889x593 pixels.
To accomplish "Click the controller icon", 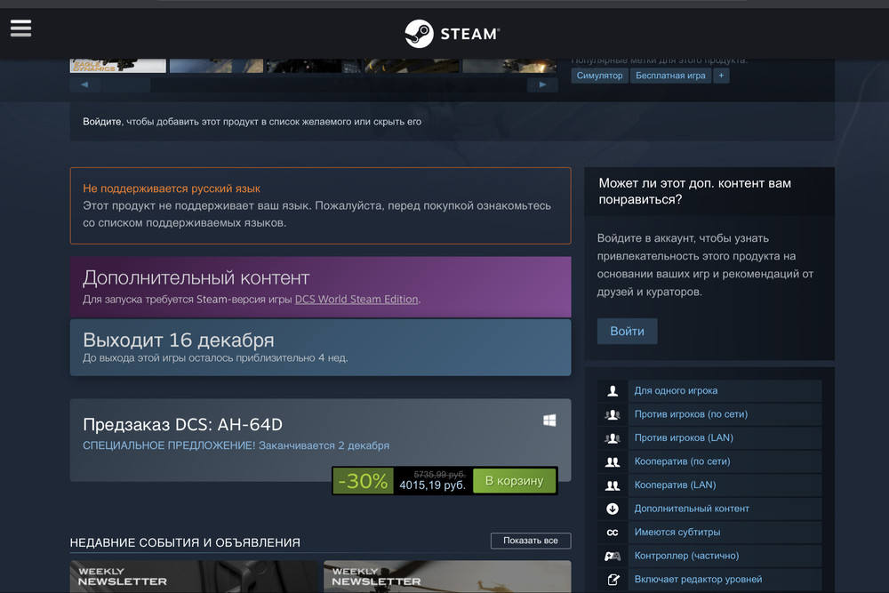I will pos(613,557).
